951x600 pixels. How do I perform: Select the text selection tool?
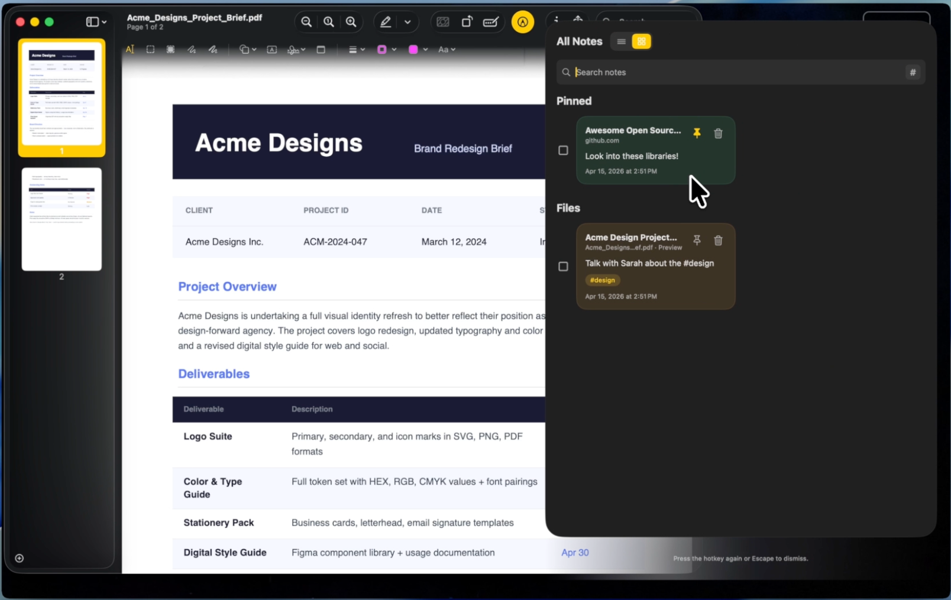click(130, 50)
